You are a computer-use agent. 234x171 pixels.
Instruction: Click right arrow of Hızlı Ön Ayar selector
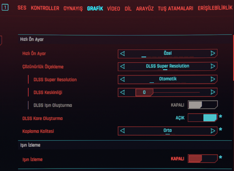click(213, 53)
